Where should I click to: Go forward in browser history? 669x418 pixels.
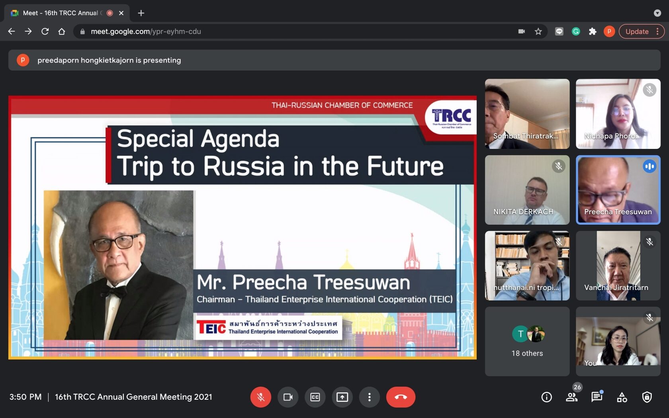28,31
